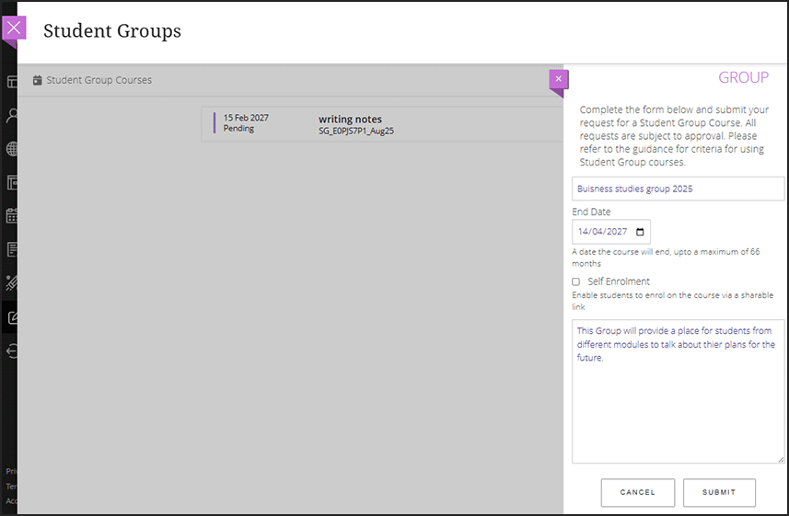Open the globe activity stream icon

point(12,148)
